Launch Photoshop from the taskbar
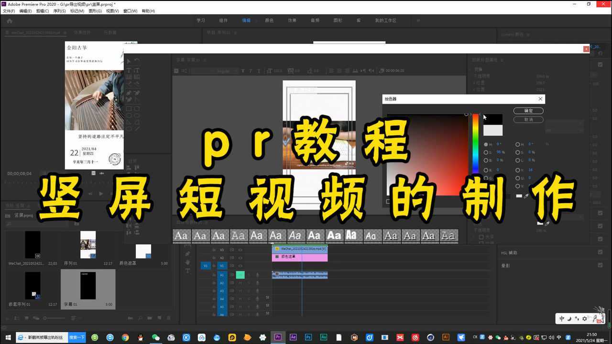The width and height of the screenshot is (612, 344). coord(308,337)
